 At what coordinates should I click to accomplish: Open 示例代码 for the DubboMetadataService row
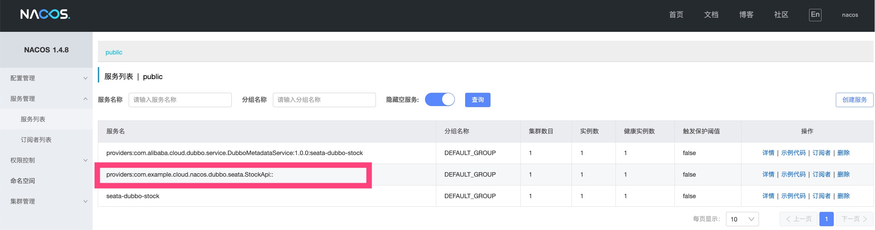tap(793, 153)
